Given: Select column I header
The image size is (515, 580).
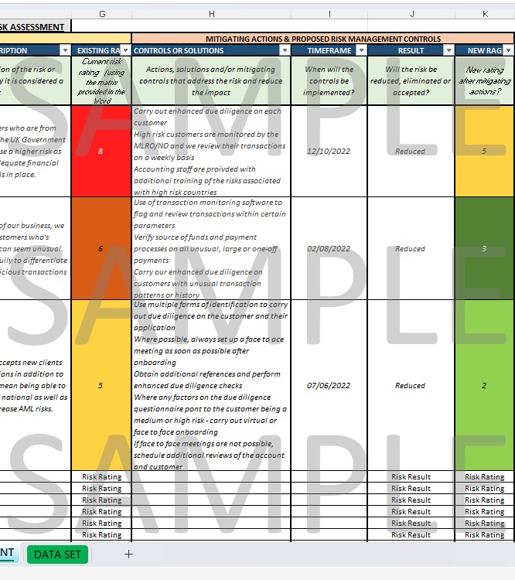Looking at the screenshot, I should tap(329, 14).
